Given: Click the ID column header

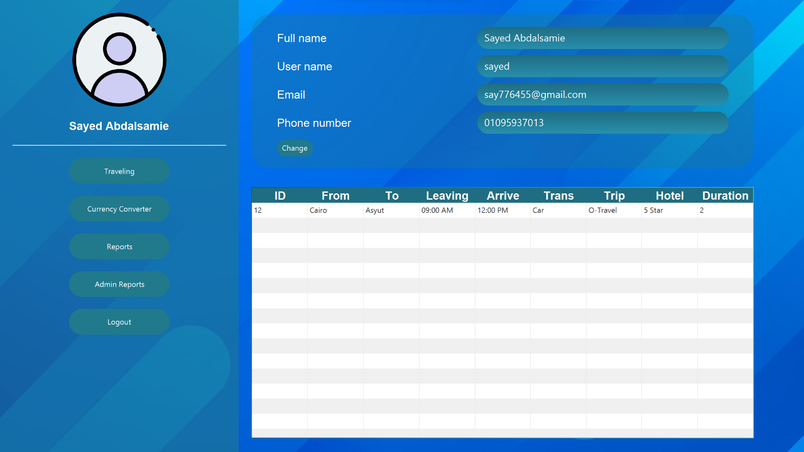Looking at the screenshot, I should coord(280,195).
